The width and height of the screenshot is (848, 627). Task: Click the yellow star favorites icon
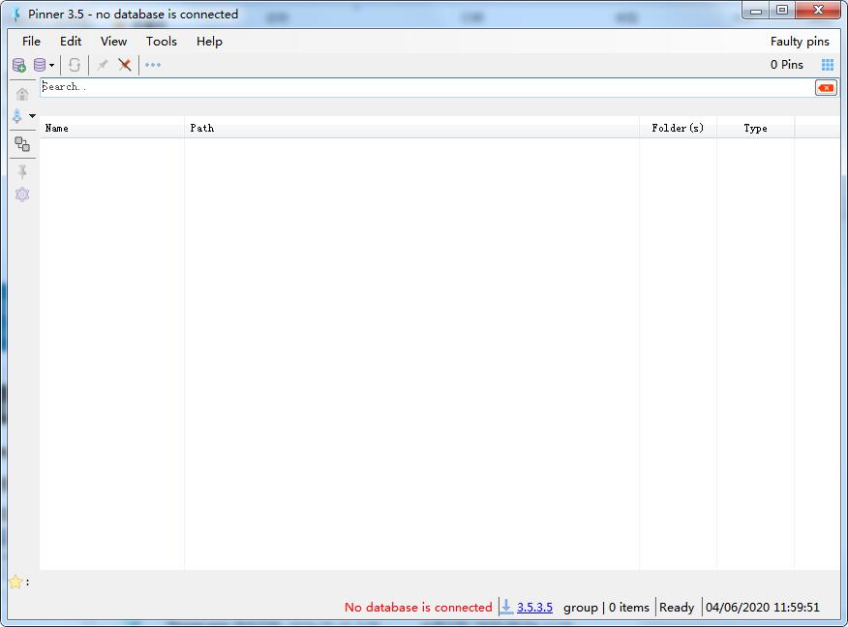[x=15, y=582]
